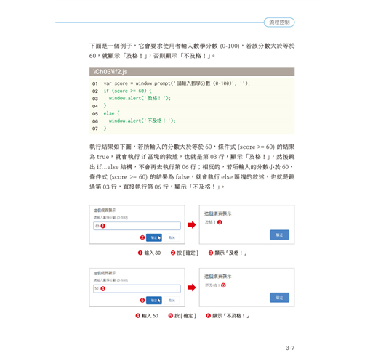The height and width of the screenshot is (363, 378).
Task: Click the red arrow between top dialogs
Action: (x=192, y=224)
